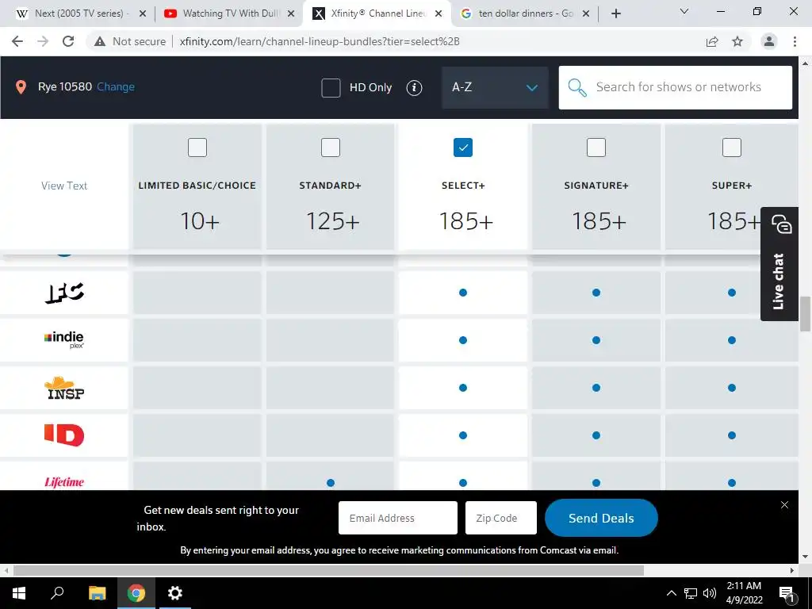The height and width of the screenshot is (609, 812).
Task: Open the Chrome profile icon
Action: (769, 41)
